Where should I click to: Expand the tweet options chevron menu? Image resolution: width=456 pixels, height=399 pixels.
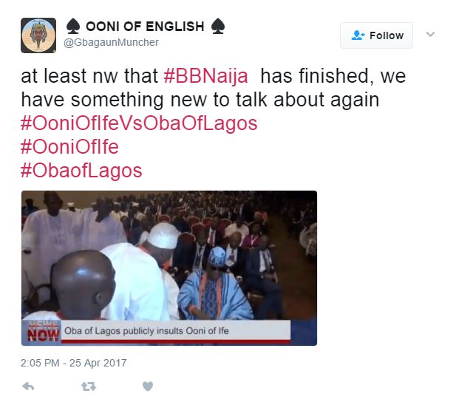click(x=430, y=34)
